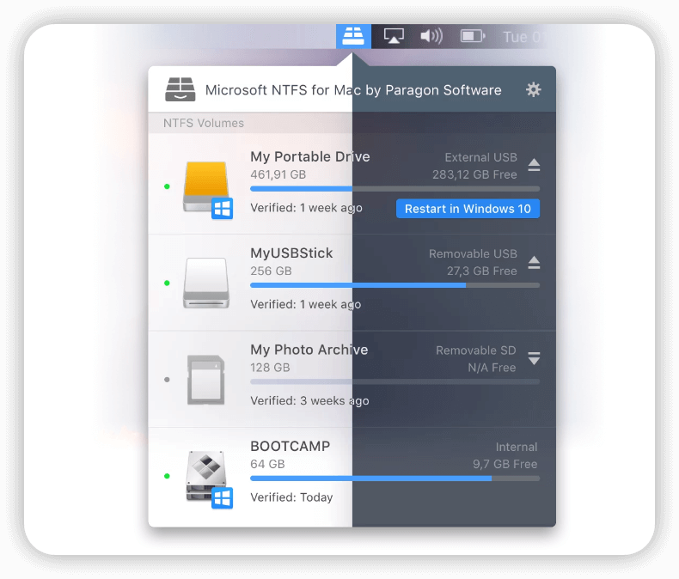Click green status dot for MyUSBStick
The width and height of the screenshot is (679, 579).
(x=167, y=283)
